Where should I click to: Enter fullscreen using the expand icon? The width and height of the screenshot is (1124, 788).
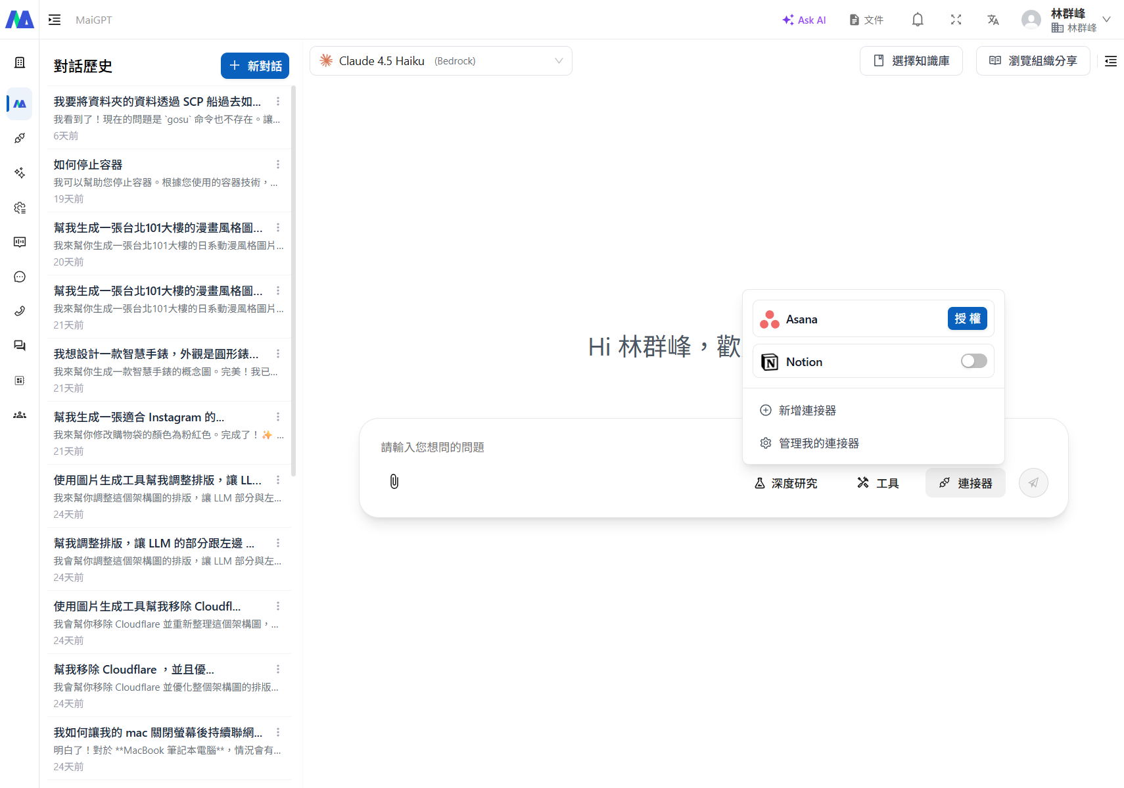pyautogui.click(x=956, y=20)
